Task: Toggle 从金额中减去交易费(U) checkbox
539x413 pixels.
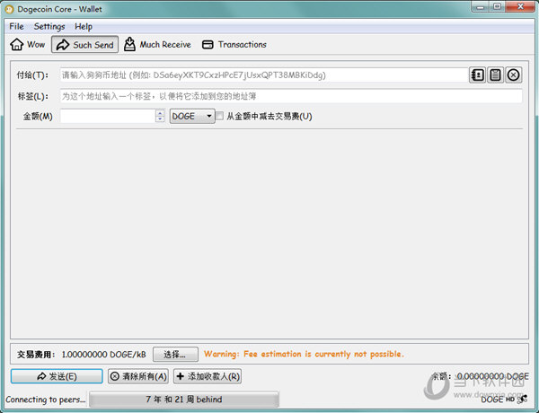Action: (x=220, y=116)
